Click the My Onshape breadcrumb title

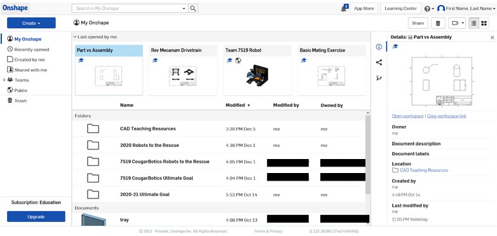coord(95,23)
